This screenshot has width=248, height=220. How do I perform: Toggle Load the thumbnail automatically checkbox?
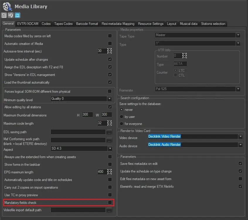point(110,82)
